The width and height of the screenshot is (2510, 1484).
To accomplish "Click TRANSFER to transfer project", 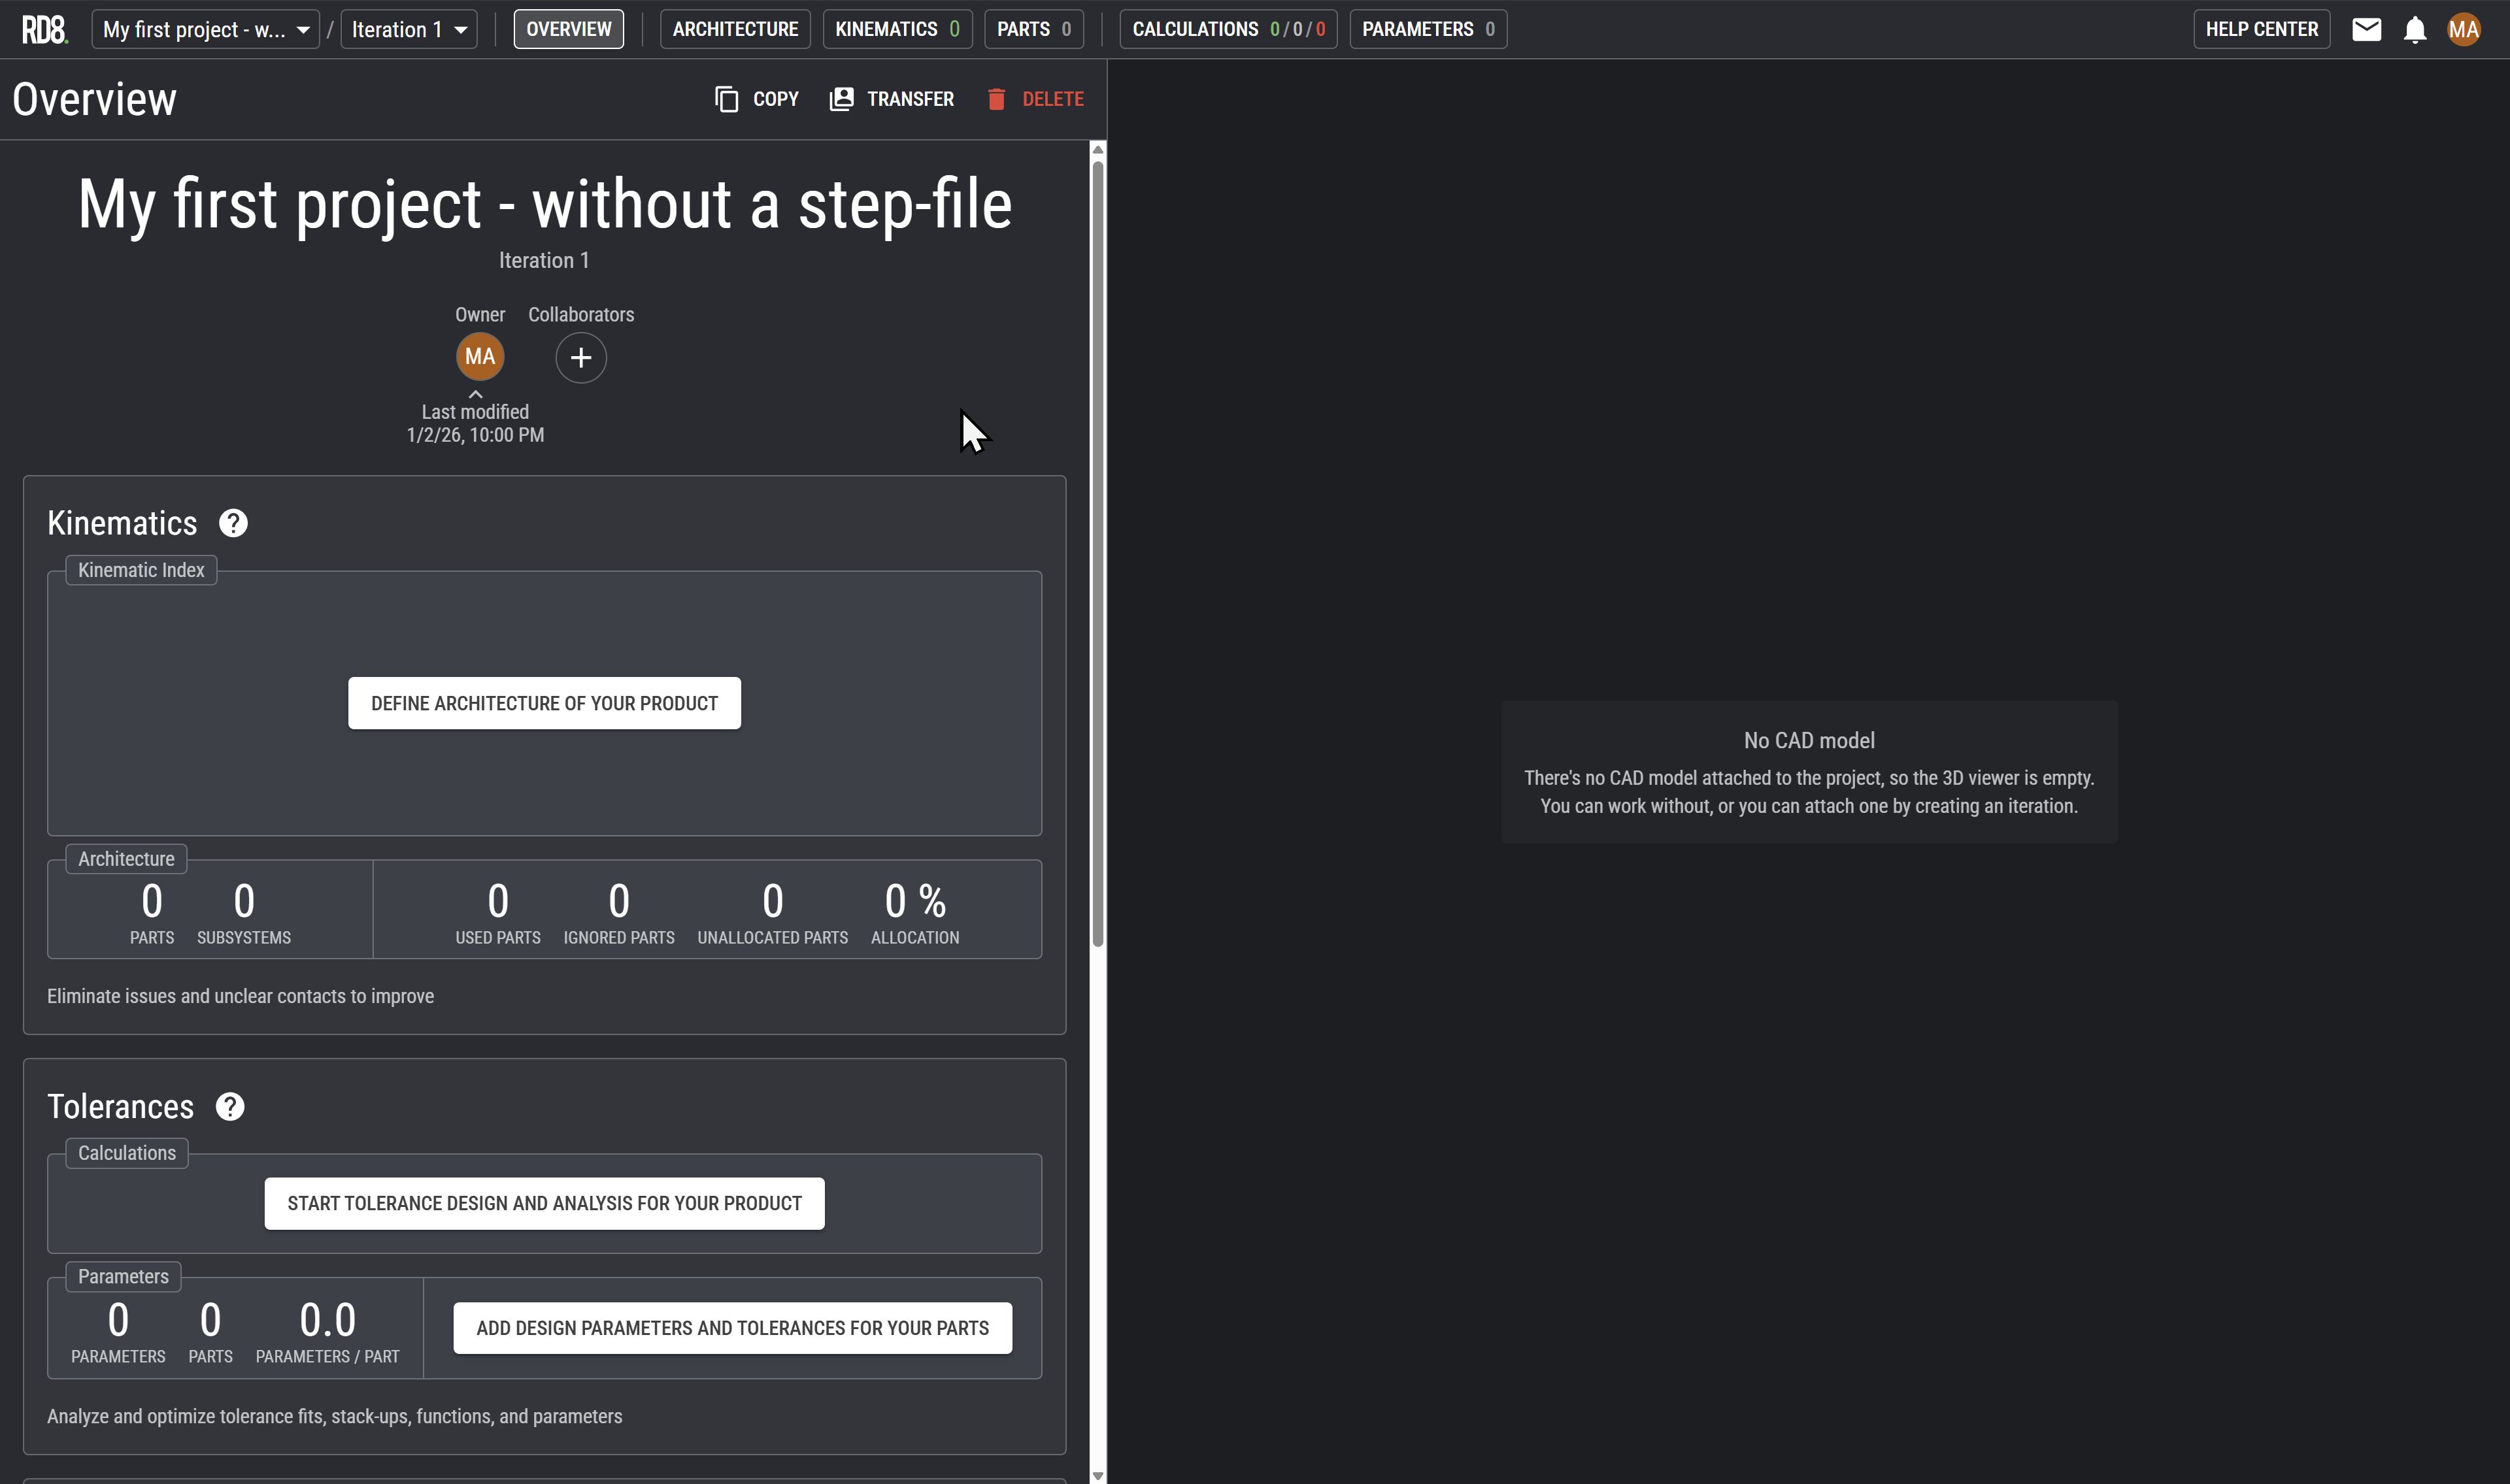I will pos(891,99).
